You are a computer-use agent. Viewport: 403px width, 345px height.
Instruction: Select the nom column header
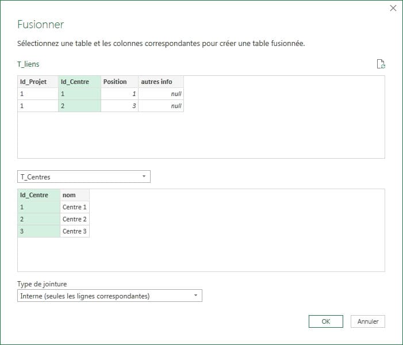[74, 195]
